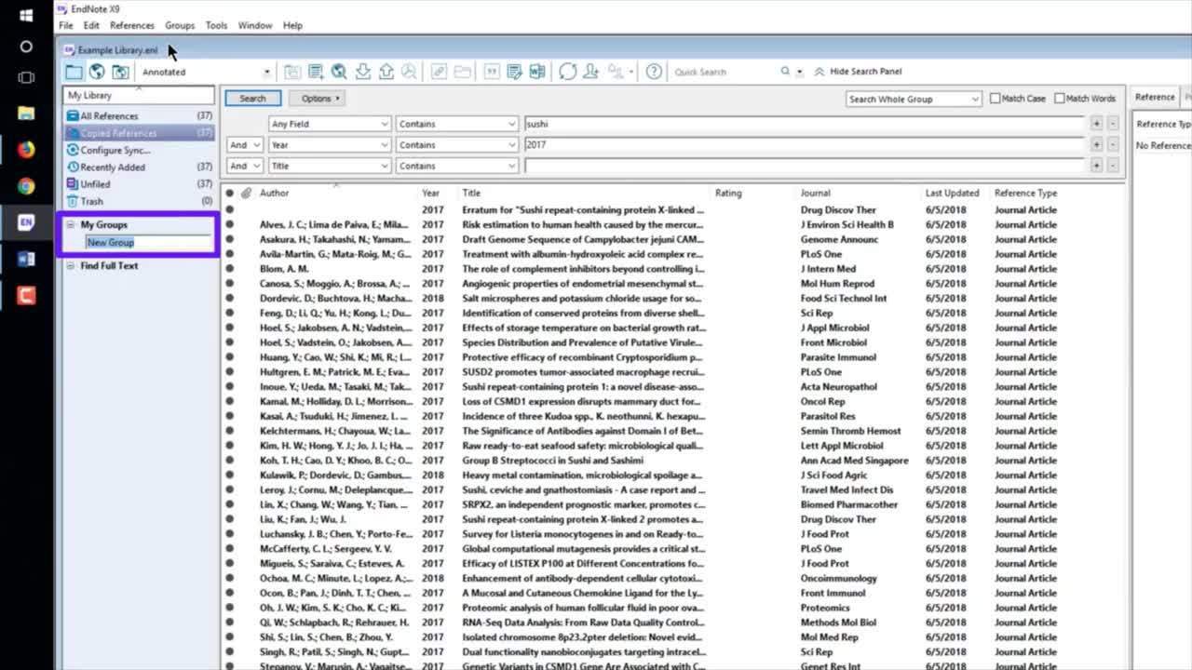Open the Help question mark icon
This screenshot has width=1192, height=670.
click(654, 72)
